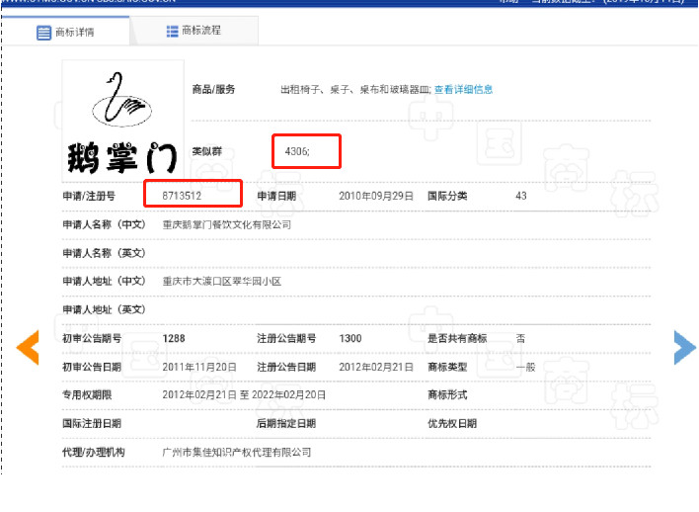The height and width of the screenshot is (512, 699).
Task: Click agency 广州市集佳知识产权代理有限公司
Action: [x=236, y=452]
